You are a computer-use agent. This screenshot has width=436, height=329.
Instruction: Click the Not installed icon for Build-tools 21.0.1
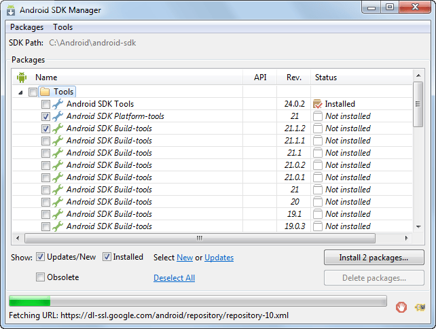(x=318, y=177)
